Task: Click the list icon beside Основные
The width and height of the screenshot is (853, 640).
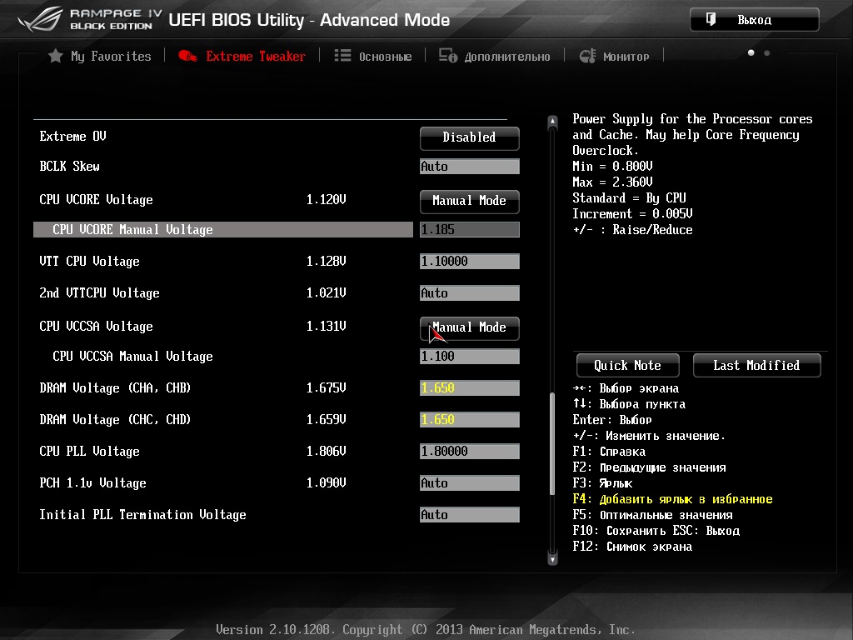Action: coord(342,56)
